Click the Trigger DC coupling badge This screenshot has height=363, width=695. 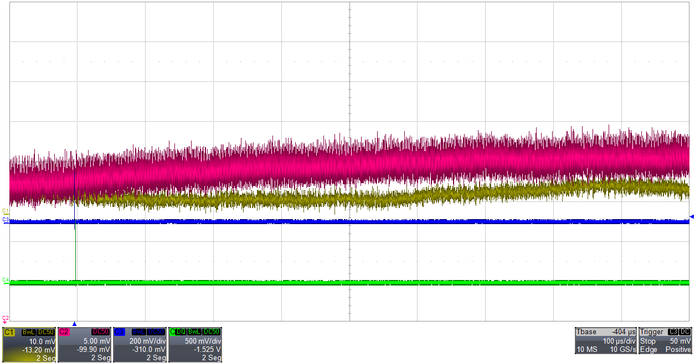[x=685, y=331]
